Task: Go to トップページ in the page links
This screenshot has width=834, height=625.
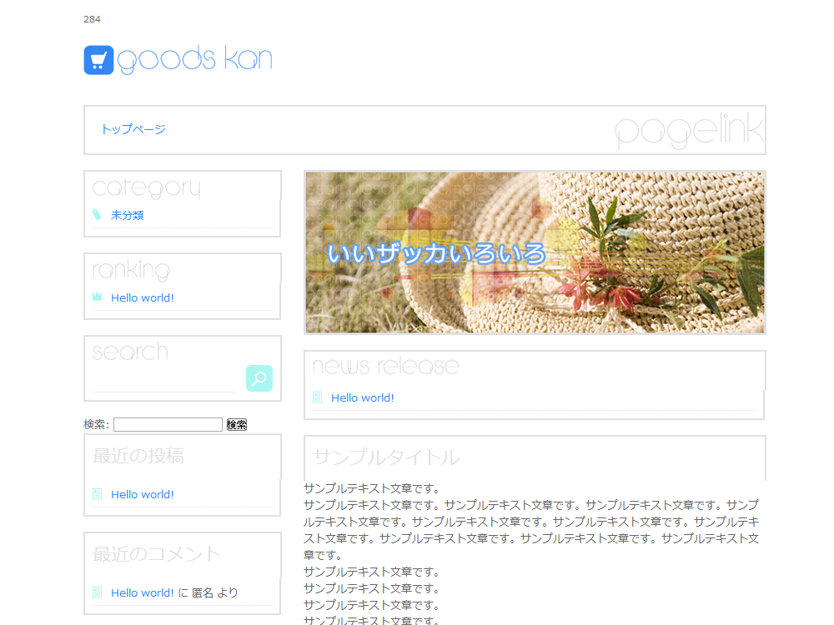Action: click(x=133, y=129)
